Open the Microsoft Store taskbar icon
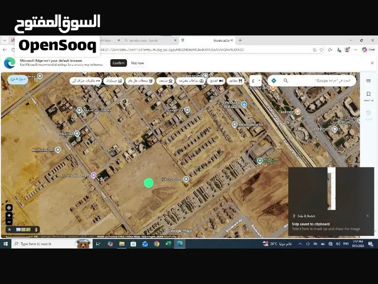 [x=133, y=244]
